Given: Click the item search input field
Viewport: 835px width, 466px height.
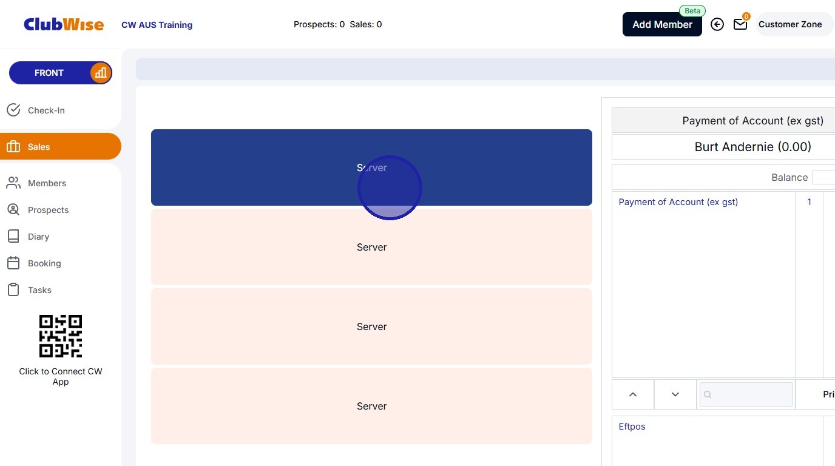Looking at the screenshot, I should (746, 394).
